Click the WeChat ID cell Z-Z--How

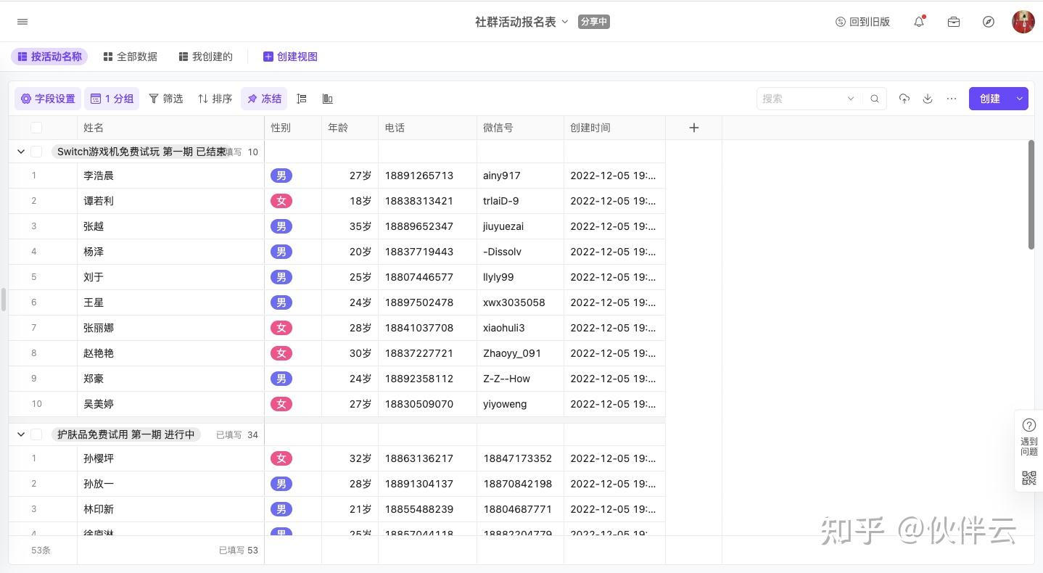pyautogui.click(x=520, y=379)
